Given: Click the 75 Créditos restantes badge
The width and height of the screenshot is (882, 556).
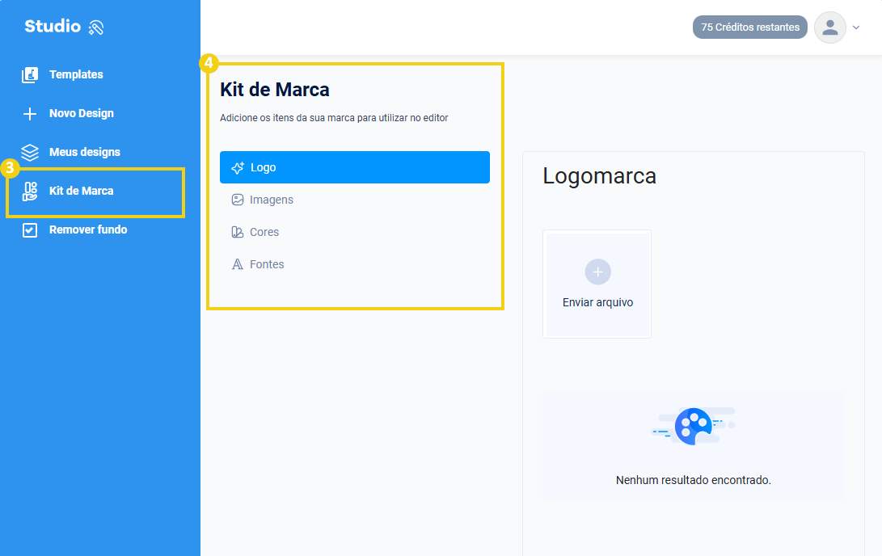Looking at the screenshot, I should pyautogui.click(x=749, y=27).
